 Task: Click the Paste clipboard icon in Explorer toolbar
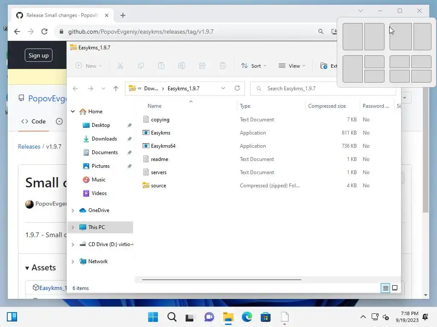[x=161, y=66]
